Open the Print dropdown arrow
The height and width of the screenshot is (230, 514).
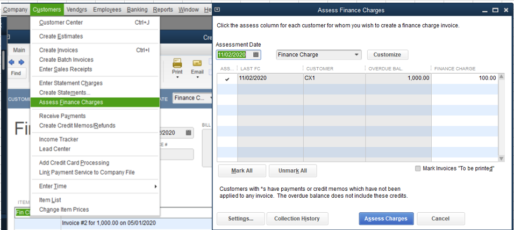177,77
